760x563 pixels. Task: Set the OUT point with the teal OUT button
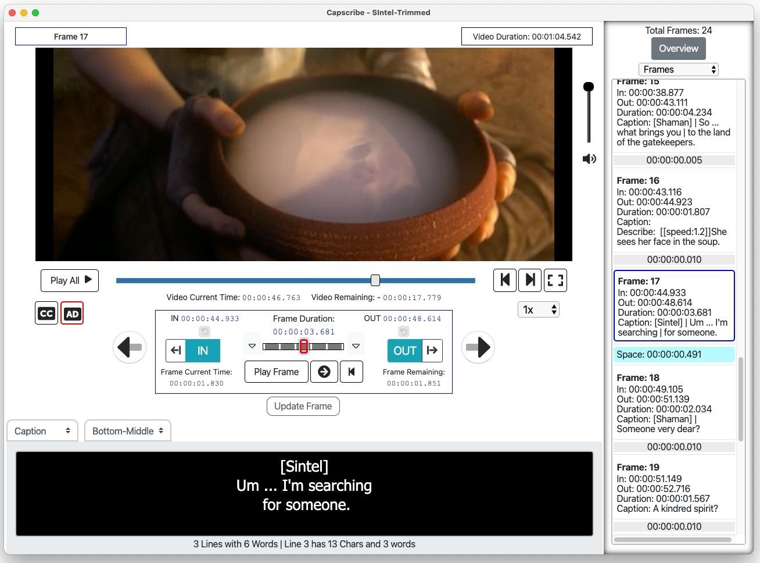tap(404, 351)
